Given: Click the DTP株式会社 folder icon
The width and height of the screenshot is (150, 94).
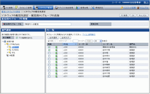Looking at the screenshot, I should pos(7,44).
